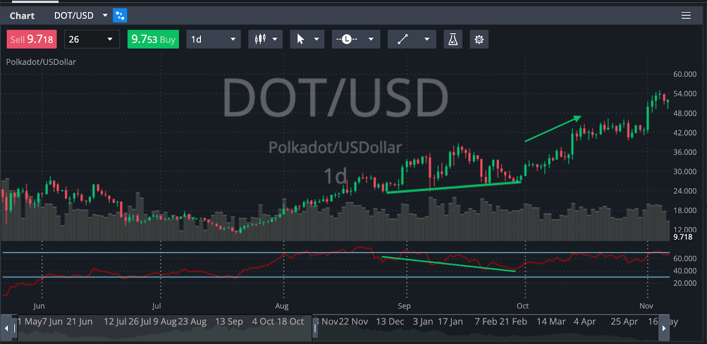This screenshot has width=707, height=344.
Task: Click the Jun time axis label
Action: pyautogui.click(x=39, y=306)
